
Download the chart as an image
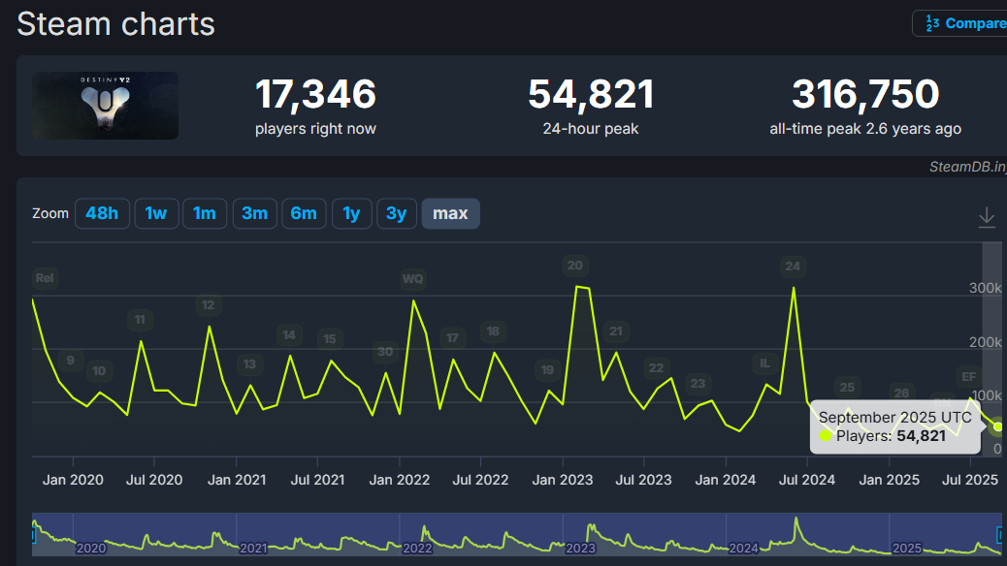(987, 217)
